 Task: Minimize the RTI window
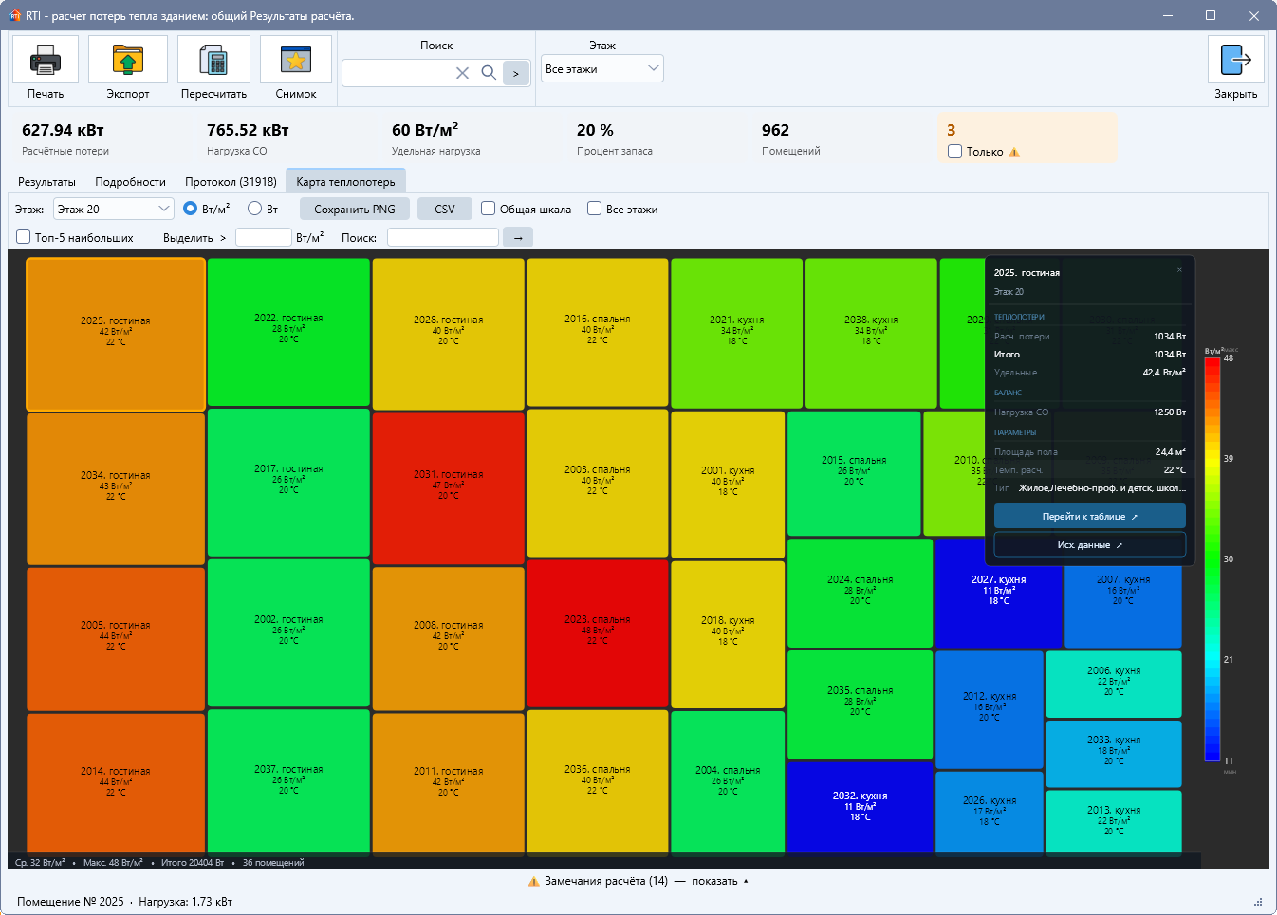point(1168,15)
